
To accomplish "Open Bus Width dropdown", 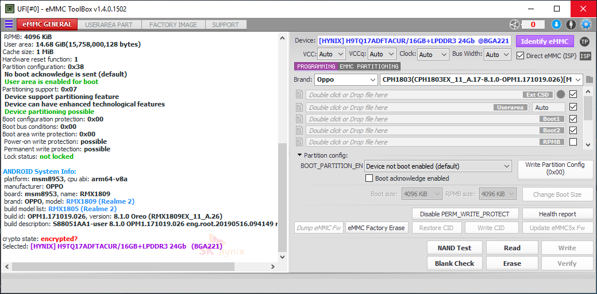I will 497,54.
